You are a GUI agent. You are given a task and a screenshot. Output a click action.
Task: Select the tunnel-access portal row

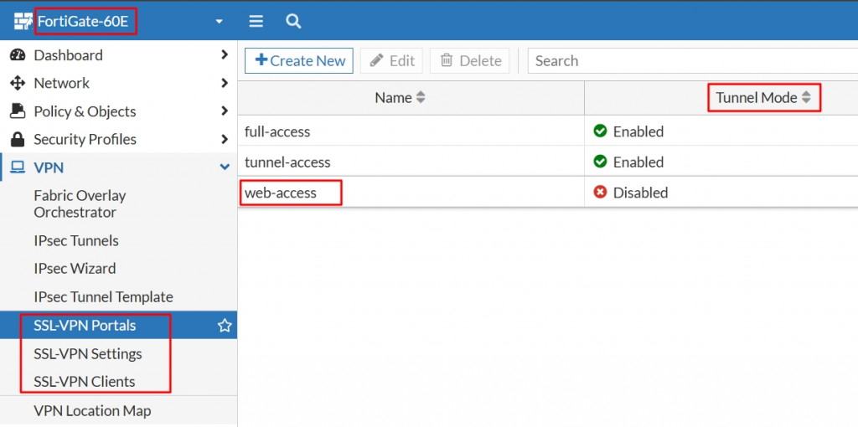coord(548,162)
